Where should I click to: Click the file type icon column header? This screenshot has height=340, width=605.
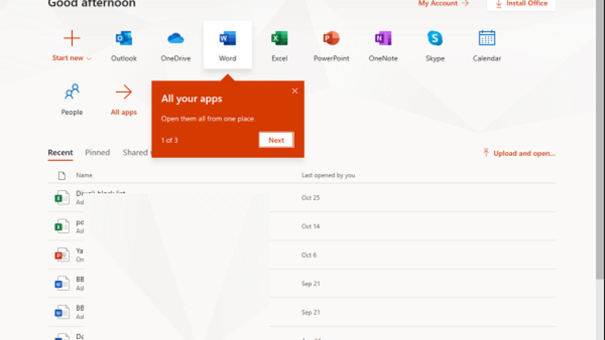[62, 175]
